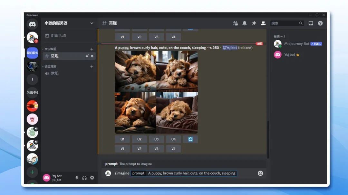Toggle microphone mute

pos(77,178)
